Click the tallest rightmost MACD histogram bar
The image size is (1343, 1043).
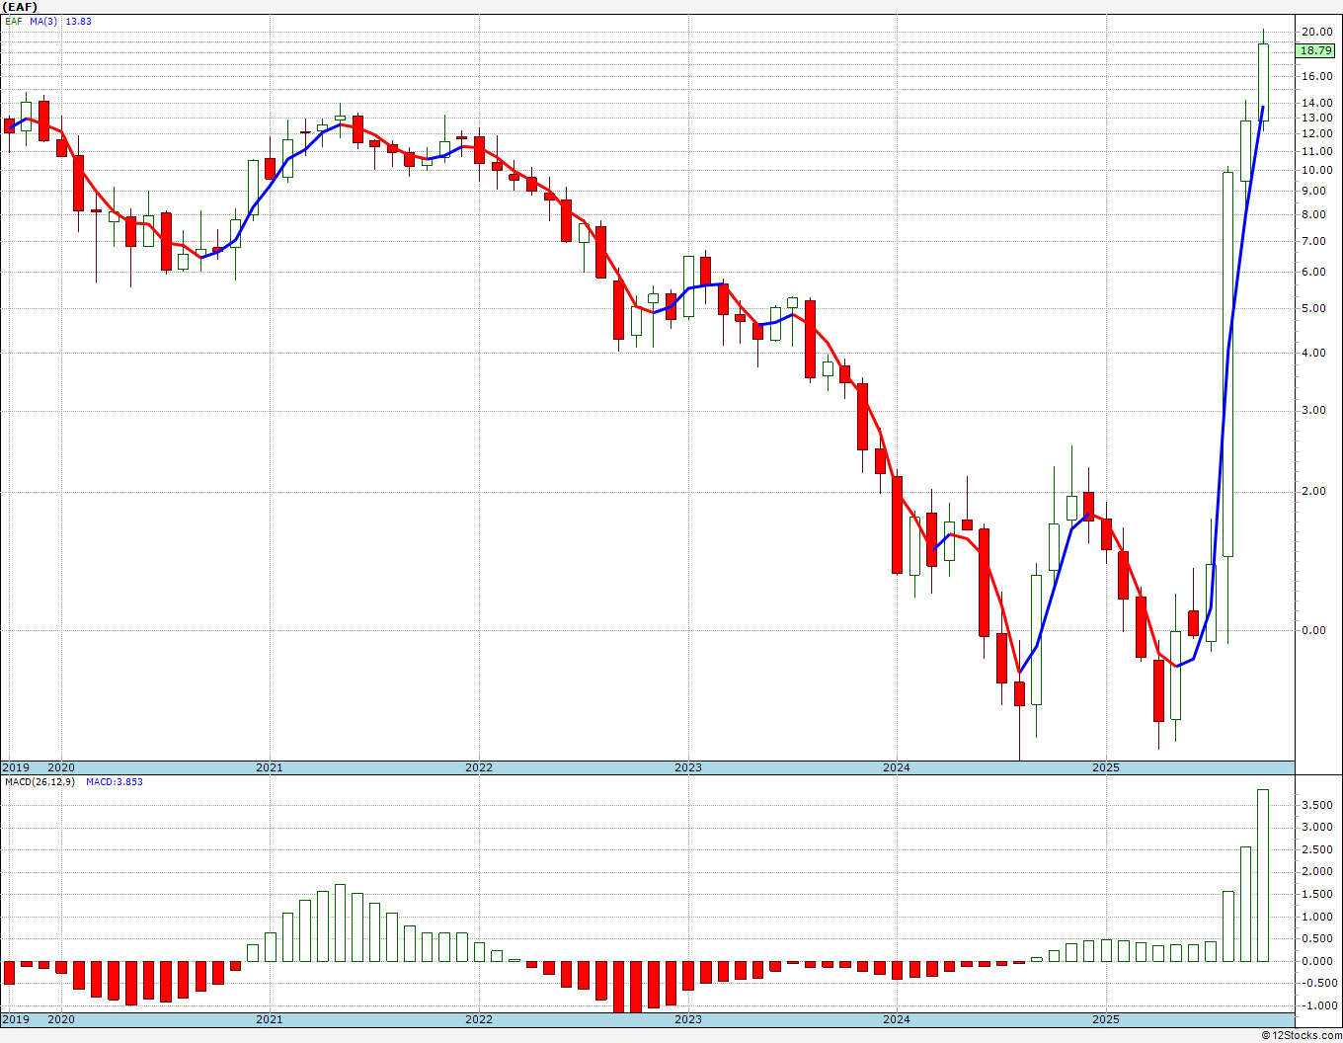coord(1263,875)
